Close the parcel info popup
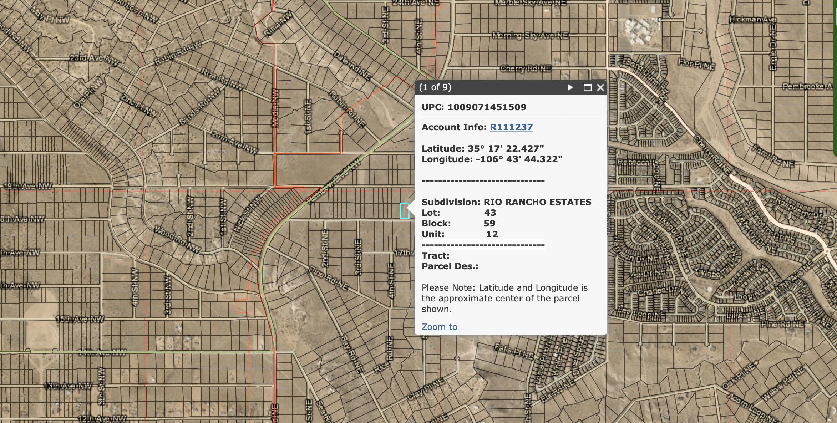 600,87
